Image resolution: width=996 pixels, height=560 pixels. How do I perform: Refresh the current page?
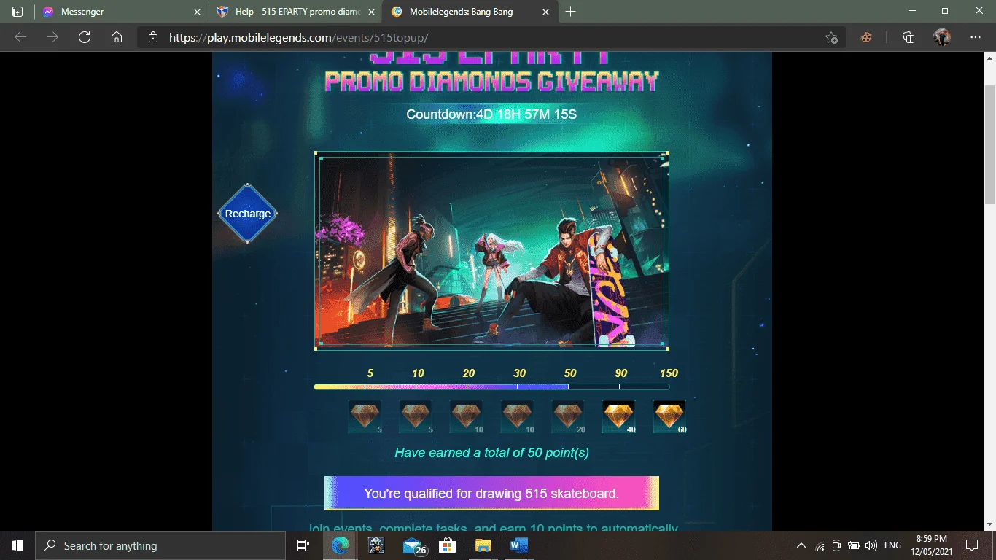[x=85, y=37]
